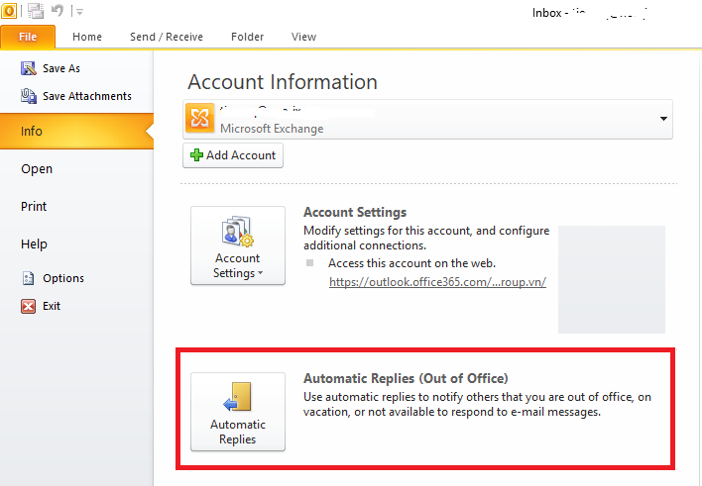This screenshot has width=702, height=486.
Task: Switch to the Home ribbon tab
Action: coord(87,37)
